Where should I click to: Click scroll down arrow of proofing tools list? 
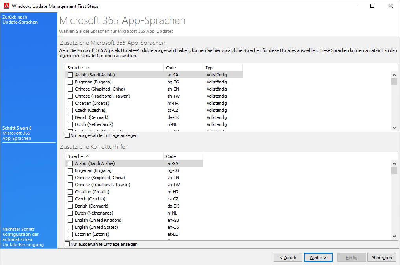coord(394,236)
